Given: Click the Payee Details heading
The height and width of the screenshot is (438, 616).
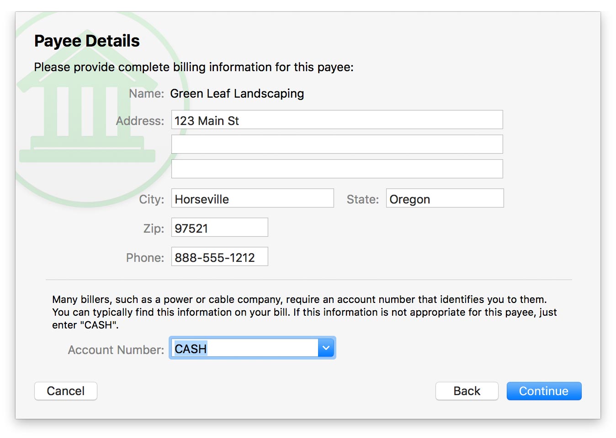Looking at the screenshot, I should tap(87, 41).
